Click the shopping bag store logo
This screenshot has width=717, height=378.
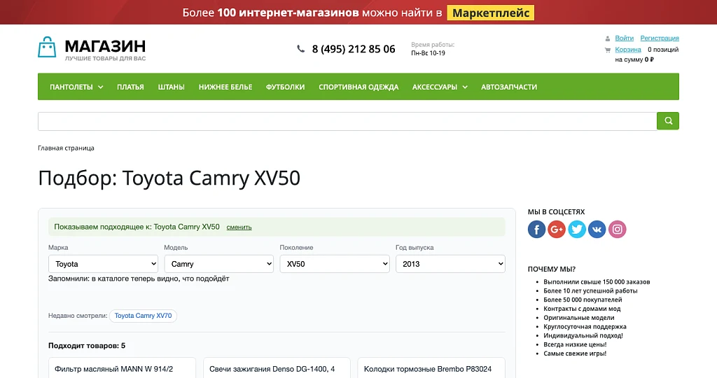pyautogui.click(x=47, y=47)
